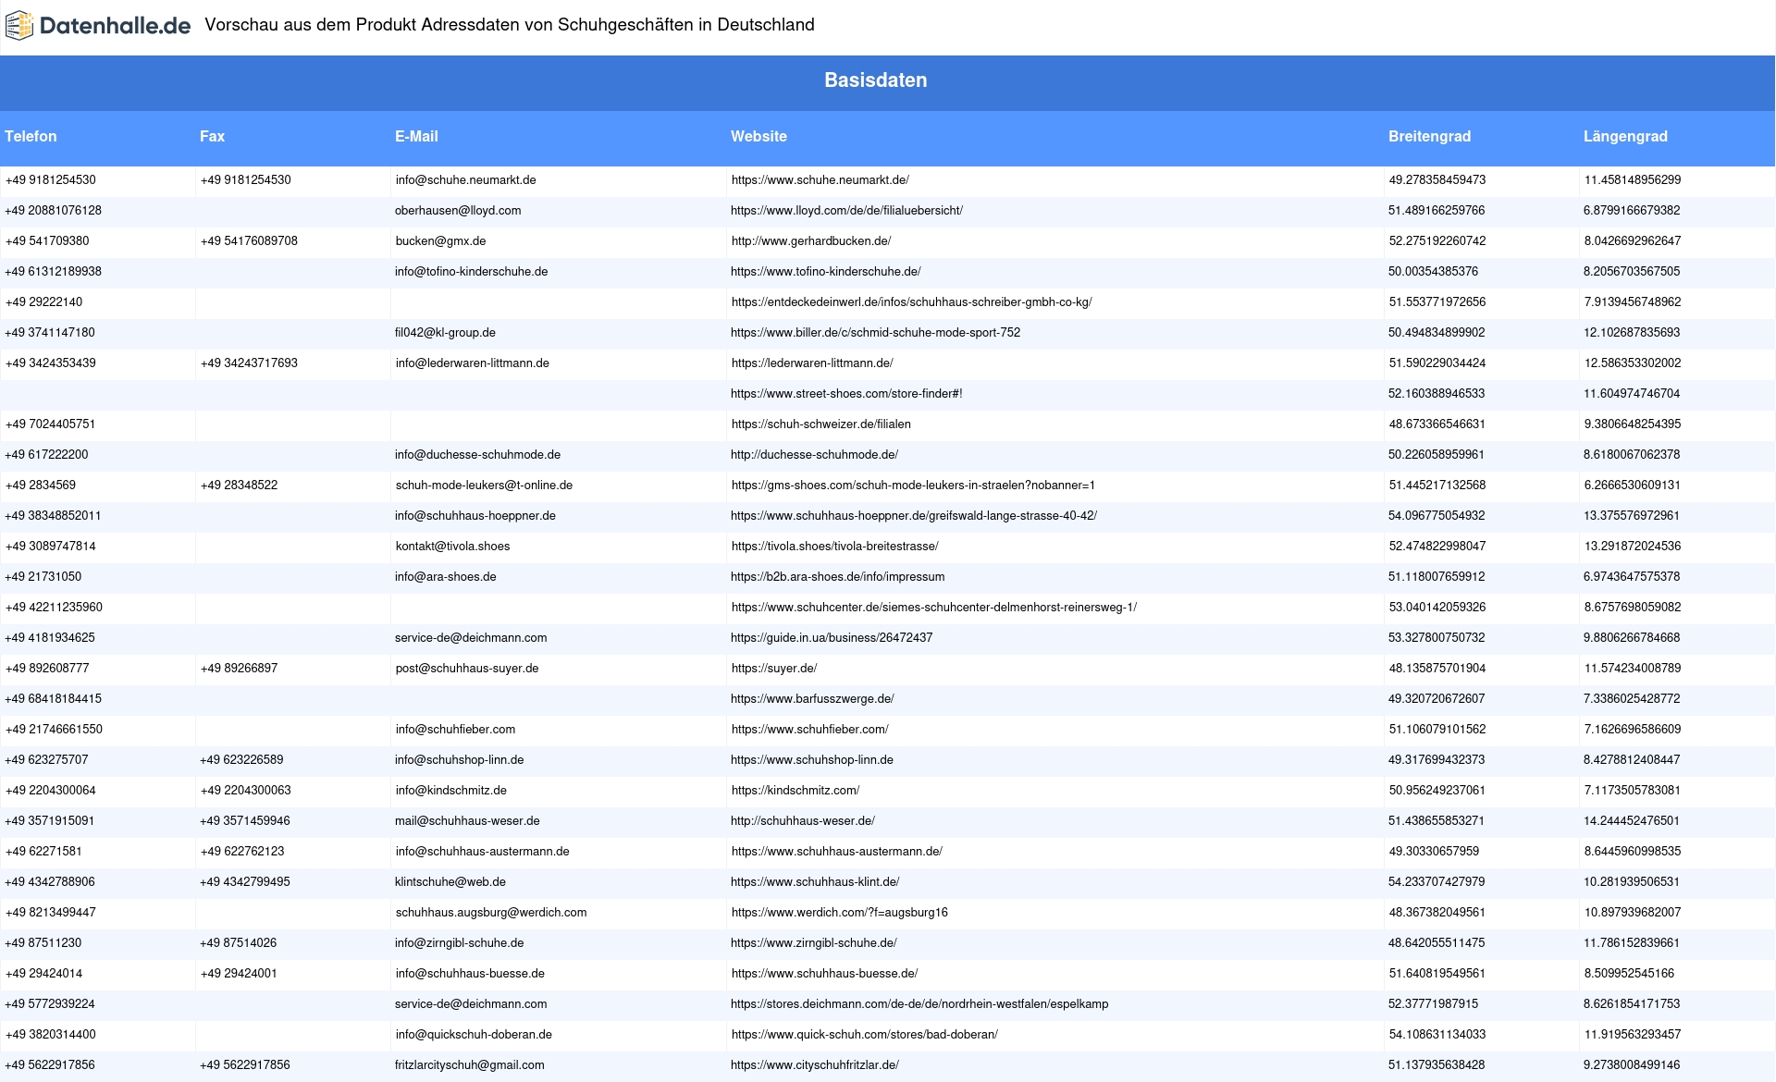Image resolution: width=1776 pixels, height=1082 pixels.
Task: Open the gms-shoes.com leukers-in-straelen link
Action: 913,486
